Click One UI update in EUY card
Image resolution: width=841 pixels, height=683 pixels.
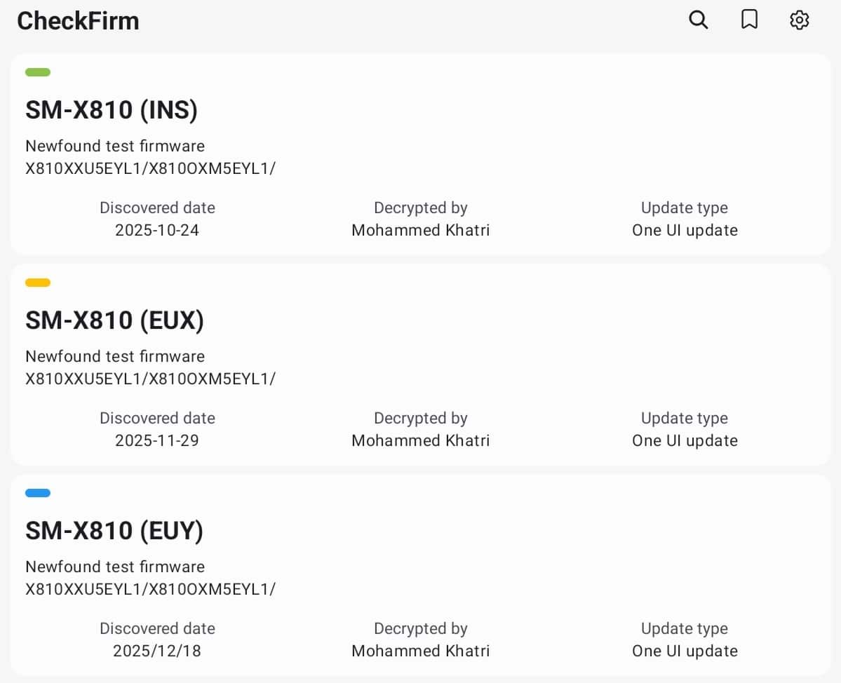(x=685, y=651)
